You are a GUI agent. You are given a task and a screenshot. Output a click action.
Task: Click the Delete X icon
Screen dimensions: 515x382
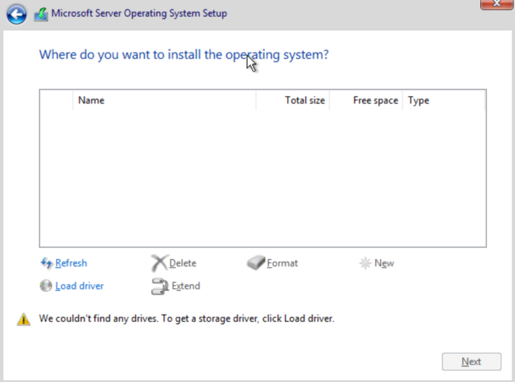pos(160,263)
